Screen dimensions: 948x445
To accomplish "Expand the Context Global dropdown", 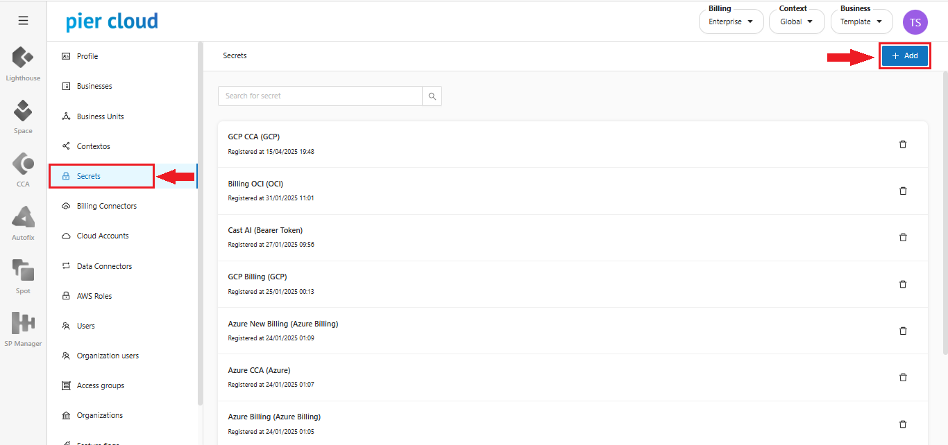I will coord(797,21).
